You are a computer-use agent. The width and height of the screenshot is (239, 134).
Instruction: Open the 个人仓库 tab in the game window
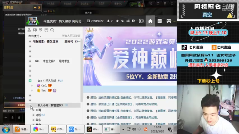(x=51, y=4)
